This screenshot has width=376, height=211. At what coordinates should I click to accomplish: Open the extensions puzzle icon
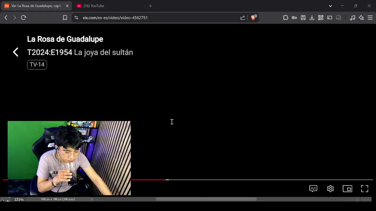(x=286, y=18)
